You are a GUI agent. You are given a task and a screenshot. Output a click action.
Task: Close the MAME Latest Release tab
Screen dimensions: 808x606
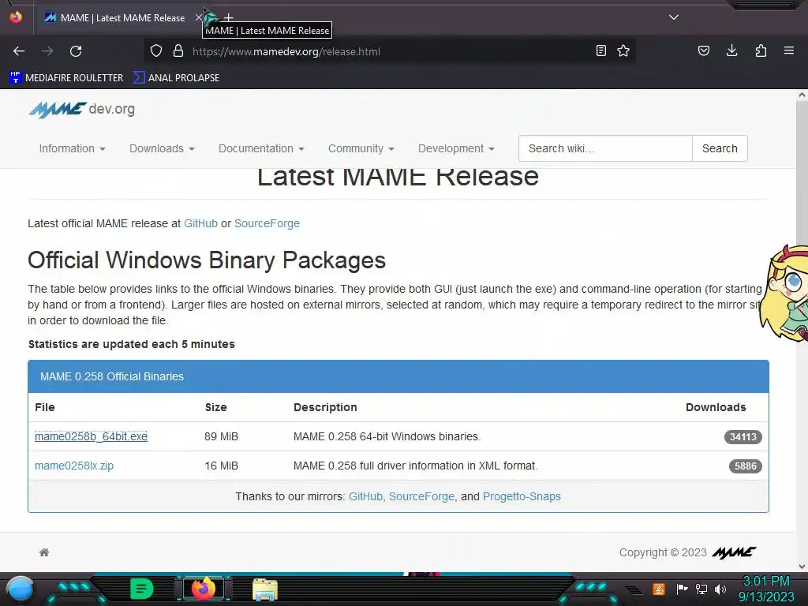pos(198,17)
